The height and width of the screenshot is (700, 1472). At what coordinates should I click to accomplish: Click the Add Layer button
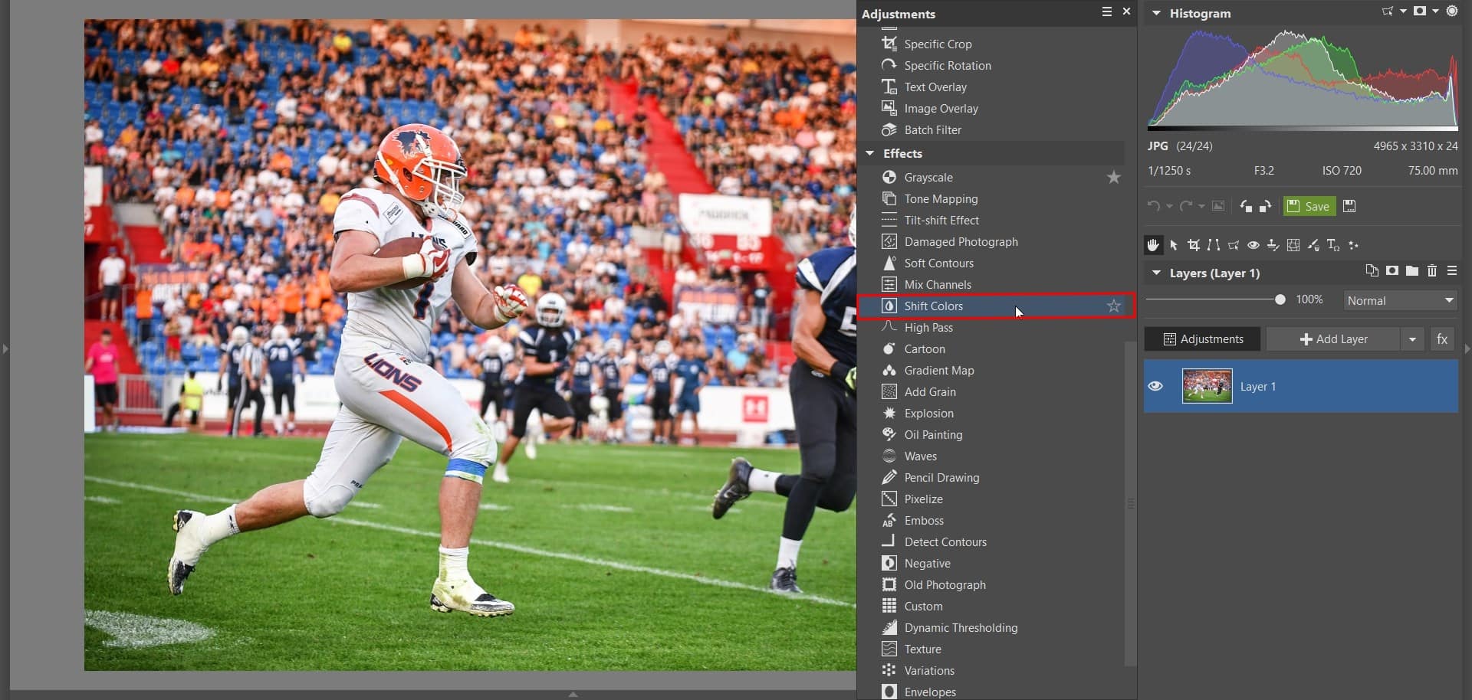(x=1333, y=339)
